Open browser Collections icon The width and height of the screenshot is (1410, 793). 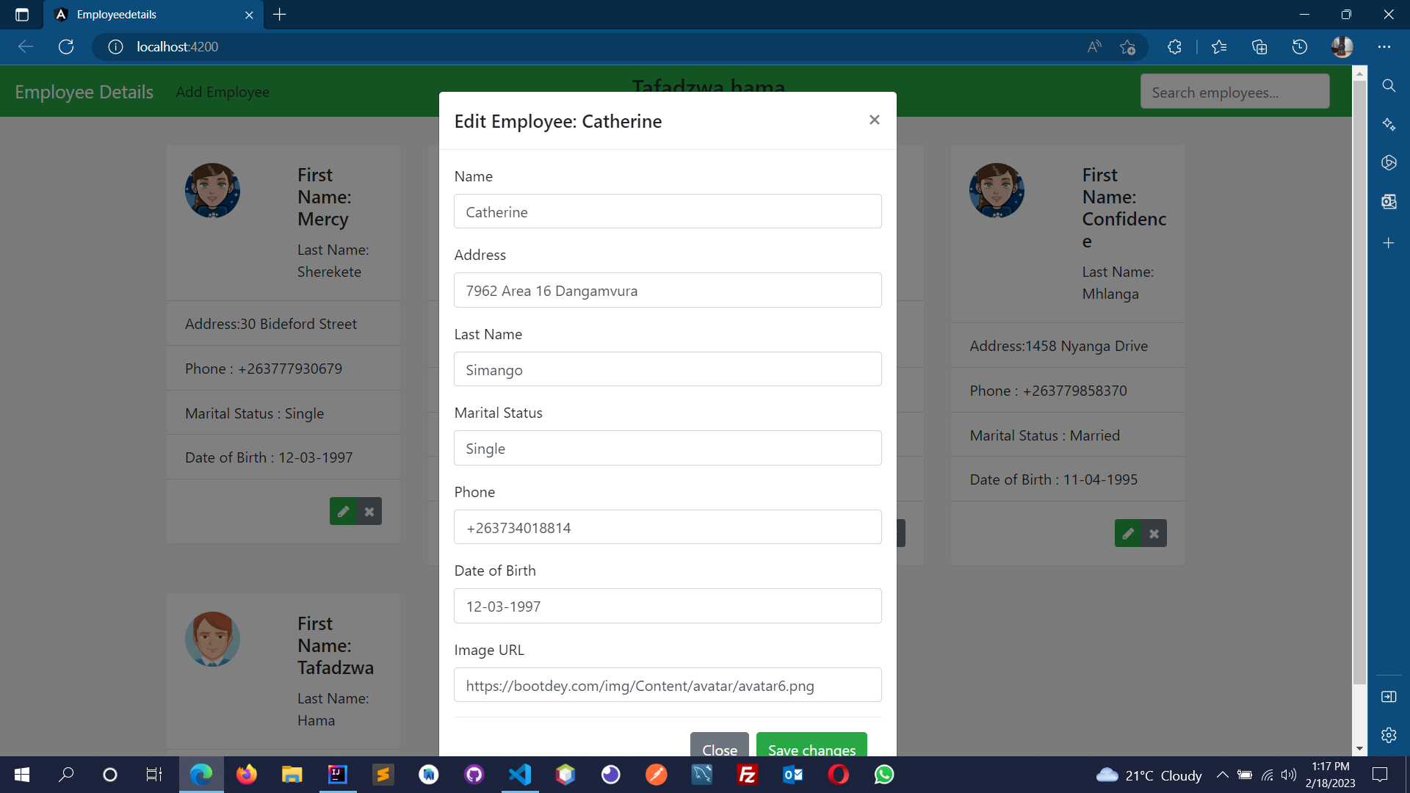[1259, 47]
